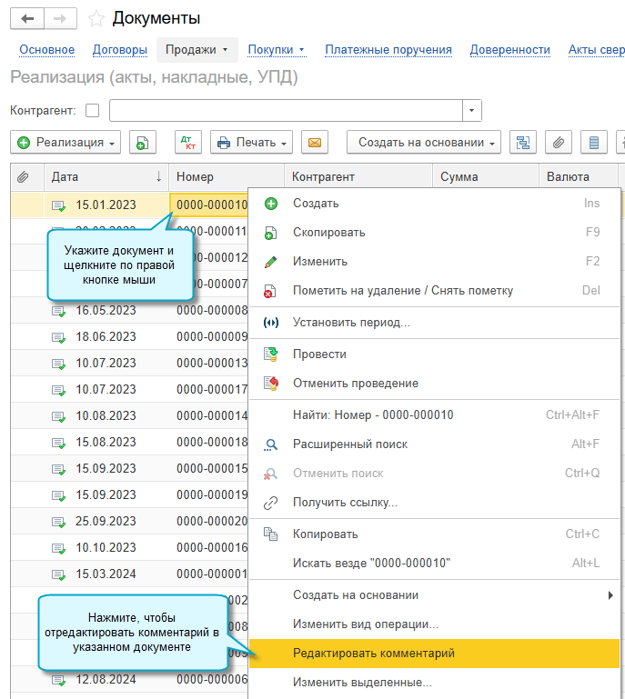Viewport: 625px width, 699px height.
Task: Go to the Договоры section link
Action: tap(119, 50)
